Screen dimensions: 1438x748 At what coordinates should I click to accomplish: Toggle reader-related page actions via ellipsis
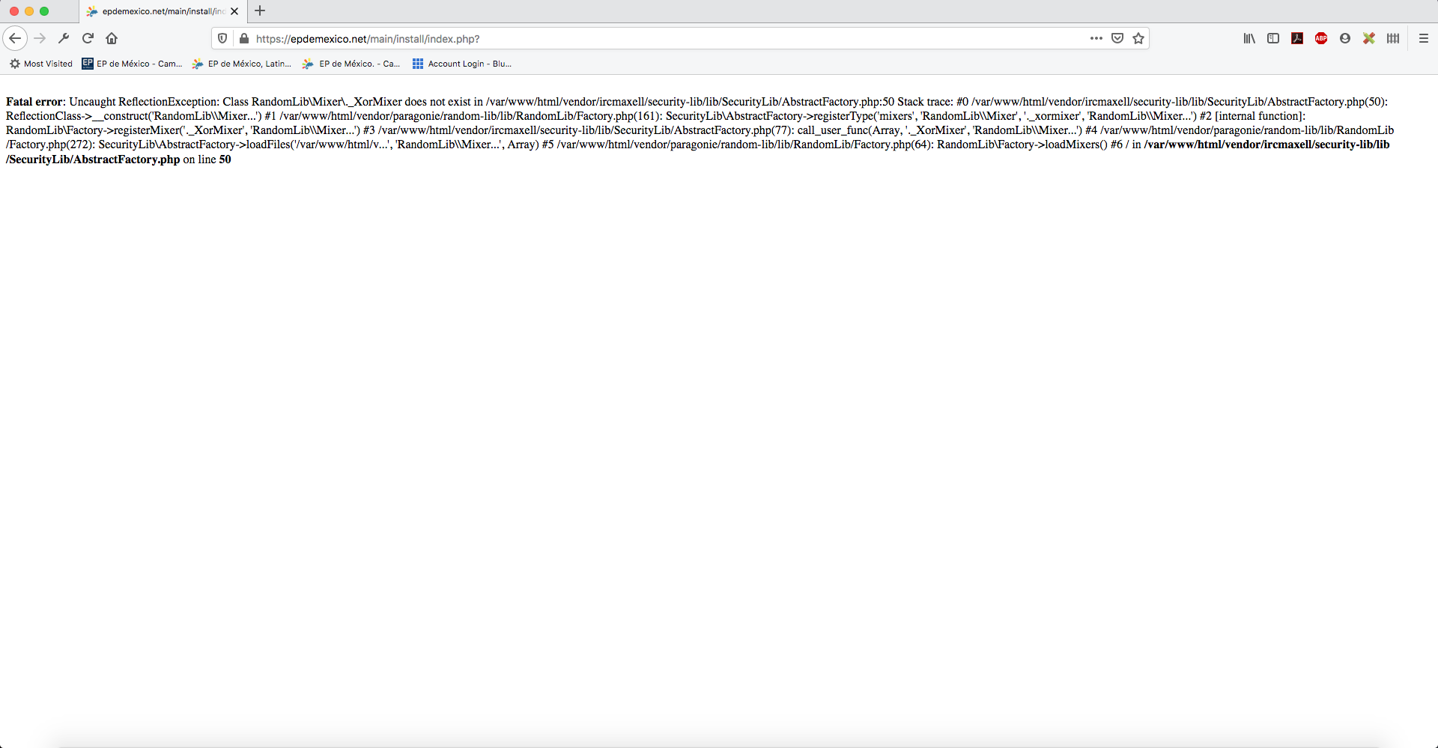[1096, 38]
